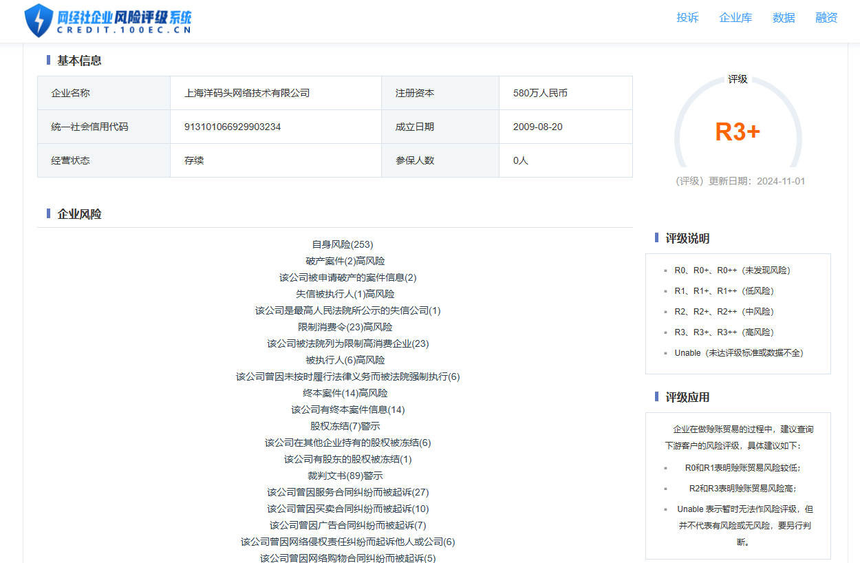Open 被执行人(6)高风险 risk item
860x563 pixels.
pyautogui.click(x=345, y=360)
